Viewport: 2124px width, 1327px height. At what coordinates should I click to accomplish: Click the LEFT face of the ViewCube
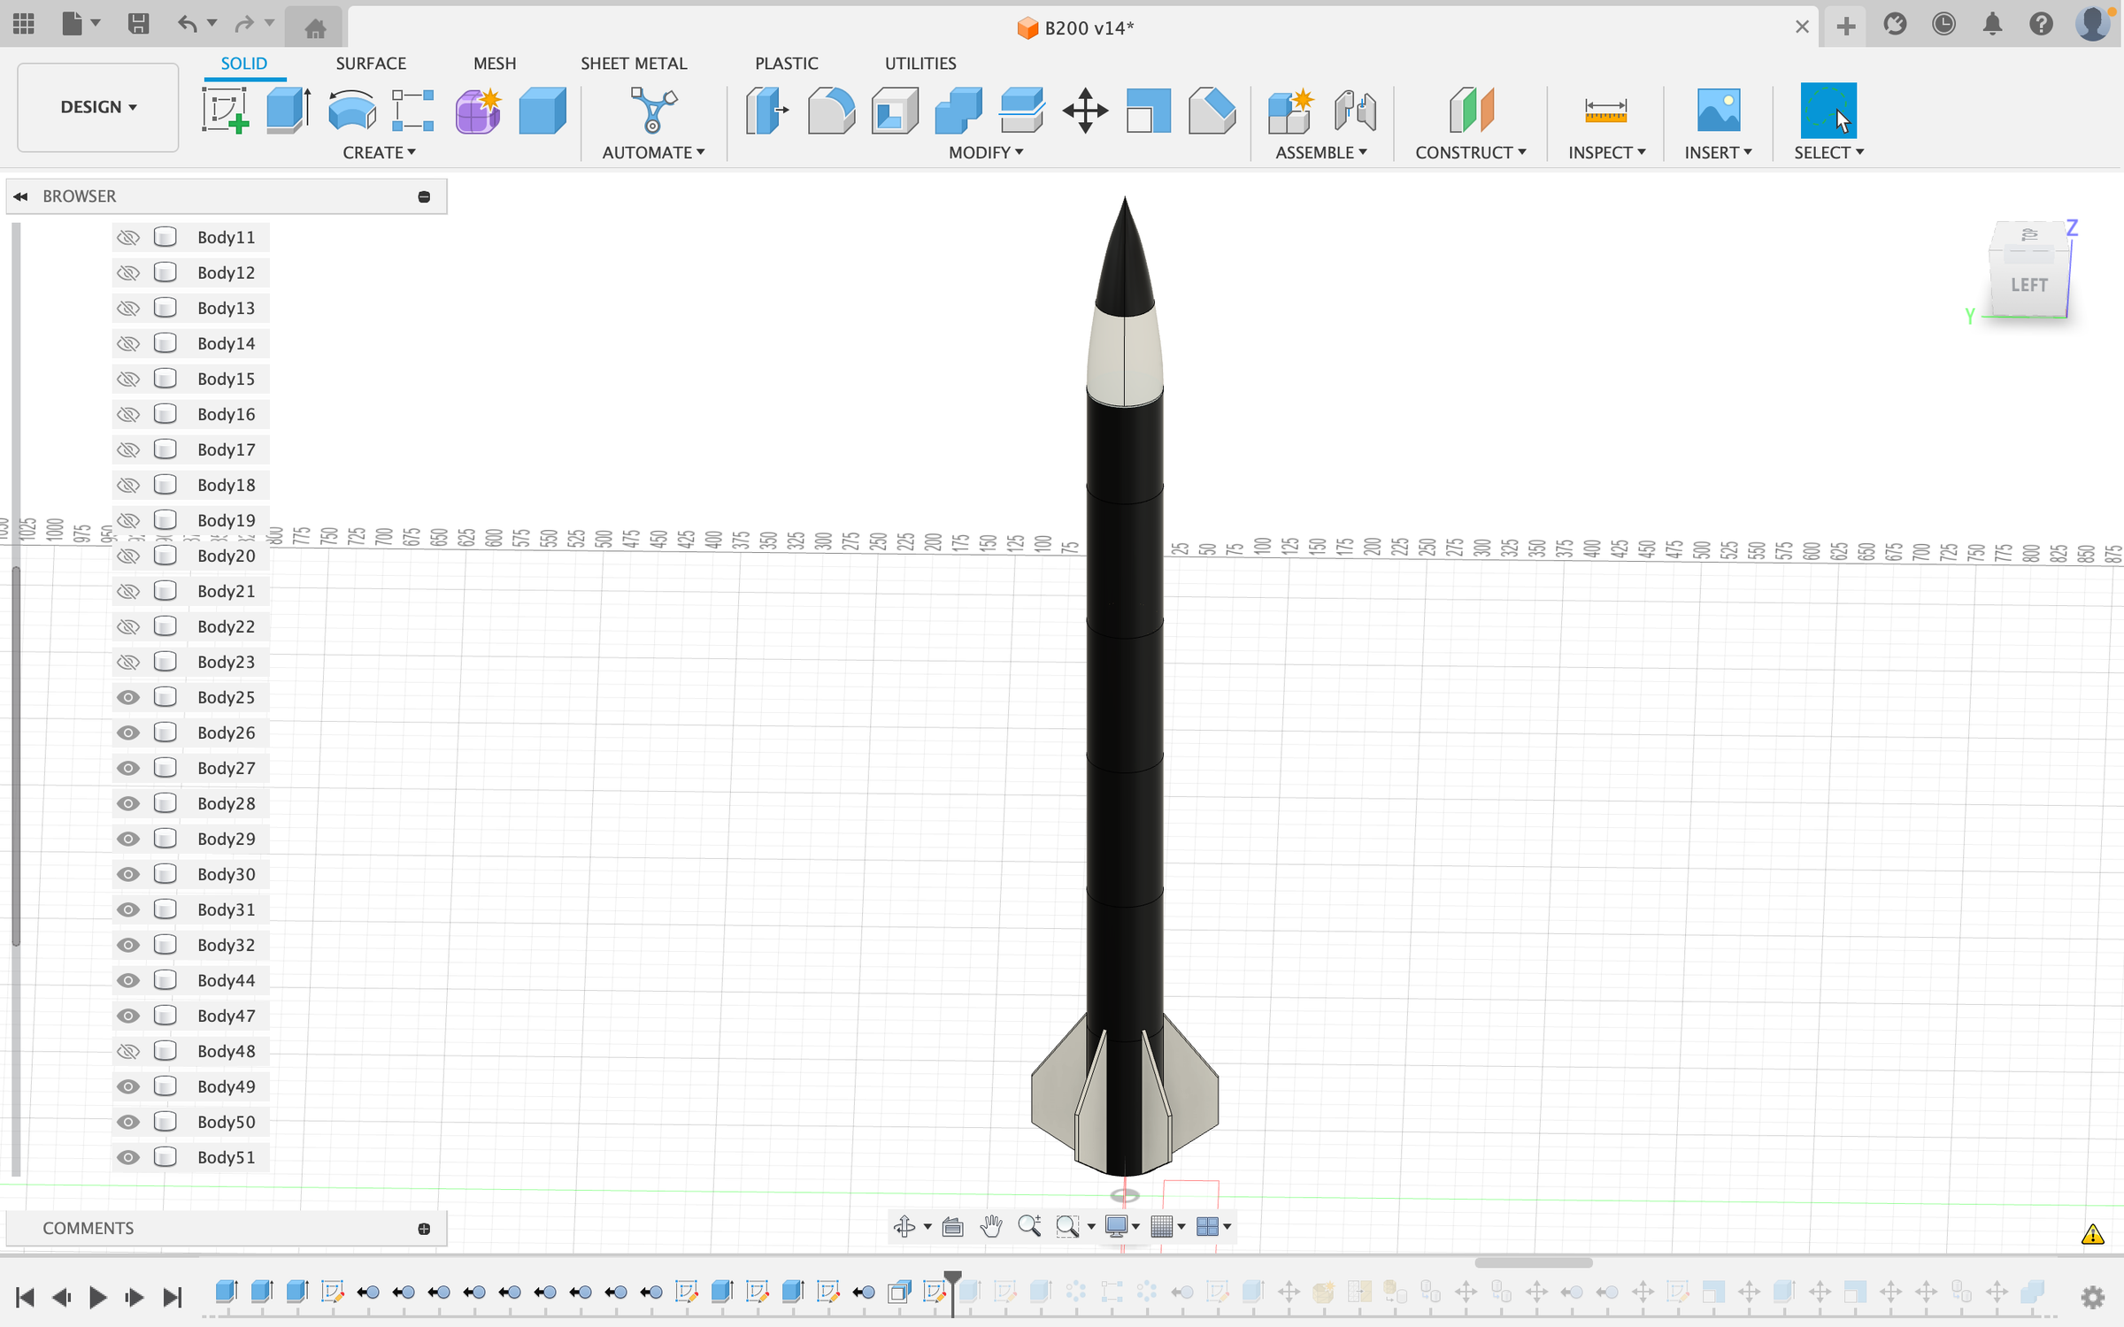pos(2029,285)
